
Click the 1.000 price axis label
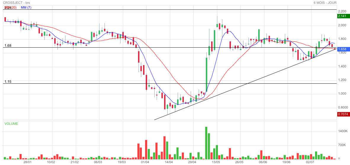342,94
